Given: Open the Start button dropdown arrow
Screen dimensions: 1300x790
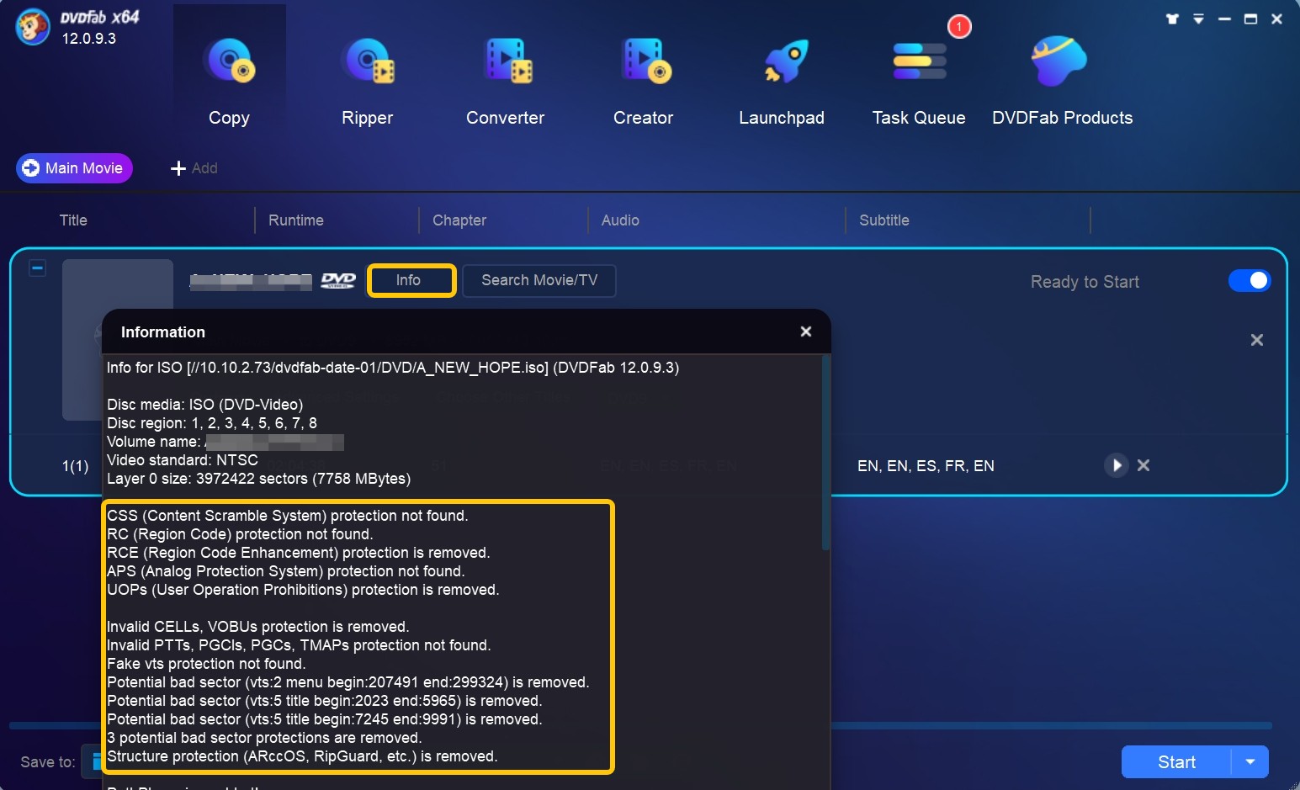Looking at the screenshot, I should coord(1250,762).
